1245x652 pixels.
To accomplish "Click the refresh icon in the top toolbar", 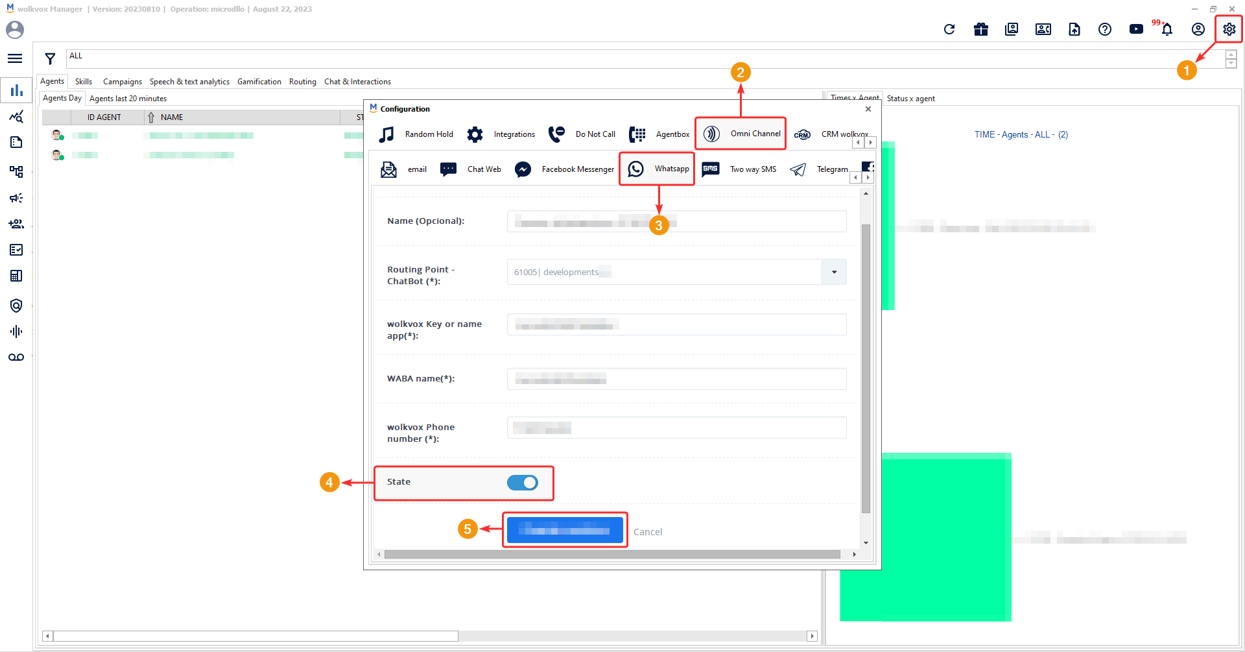I will 949,29.
